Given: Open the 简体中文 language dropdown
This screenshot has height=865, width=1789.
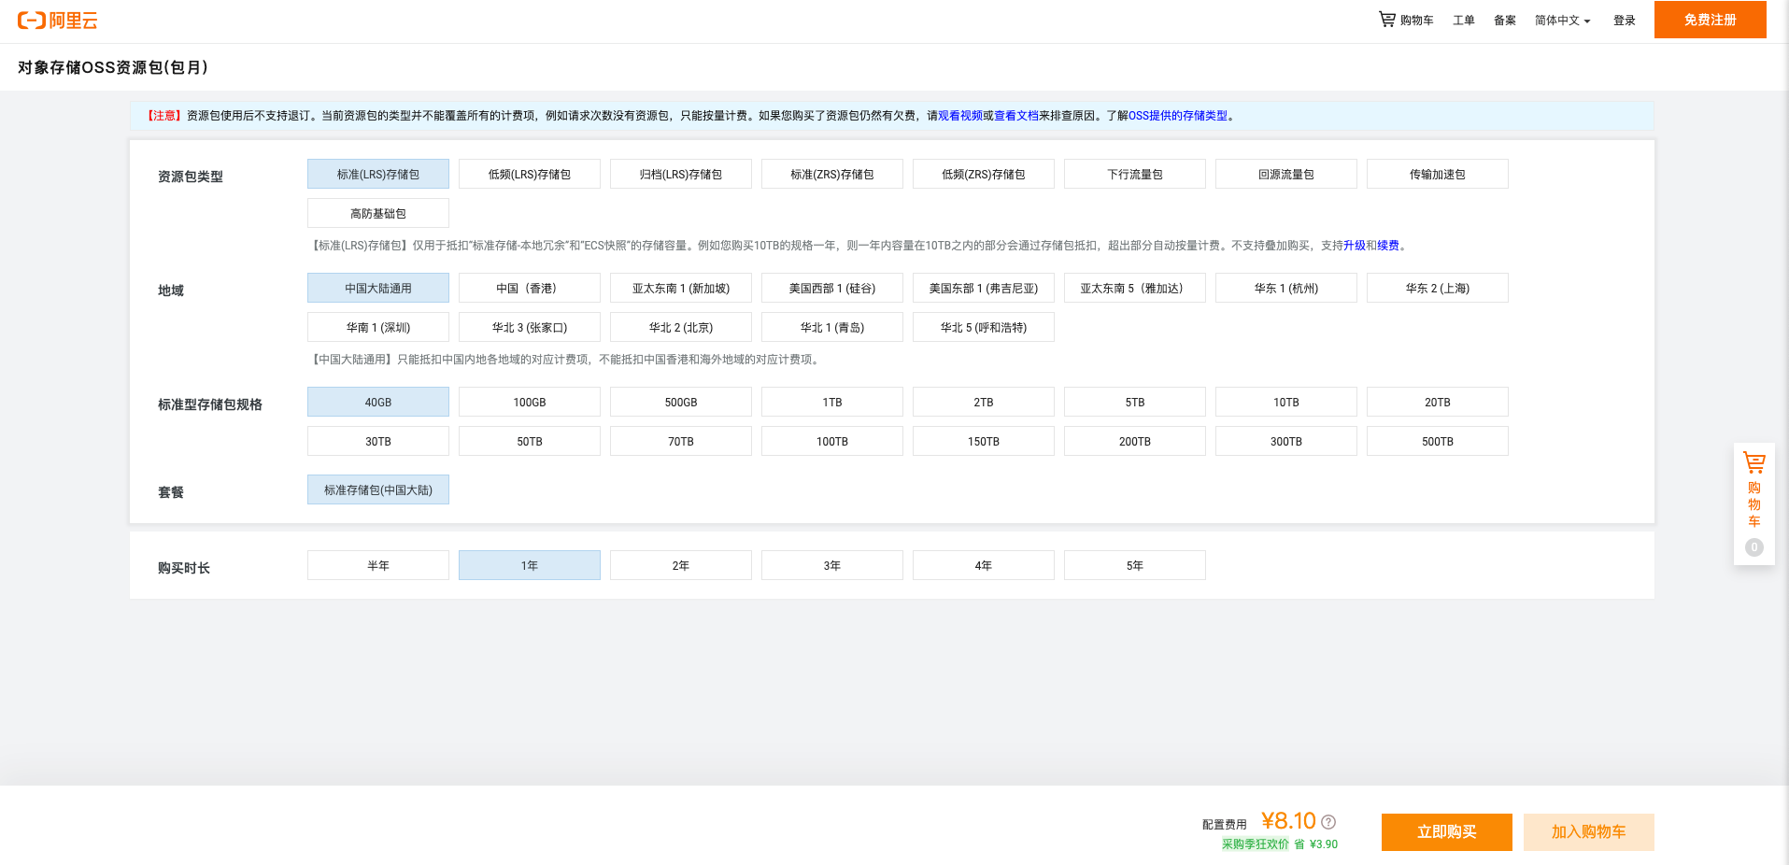Looking at the screenshot, I should 1561,20.
